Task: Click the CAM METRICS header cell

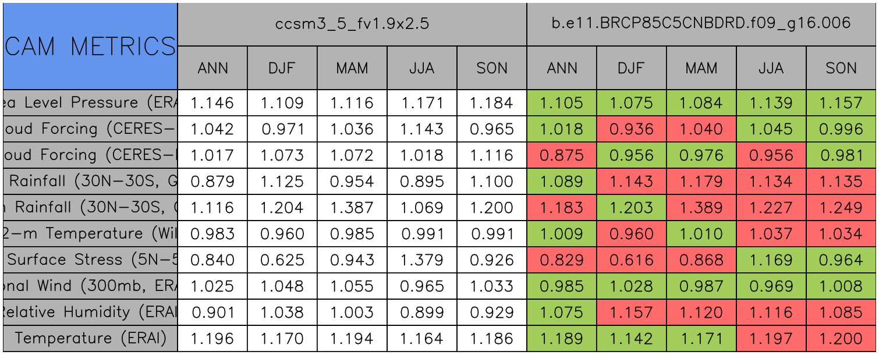Action: [90, 46]
